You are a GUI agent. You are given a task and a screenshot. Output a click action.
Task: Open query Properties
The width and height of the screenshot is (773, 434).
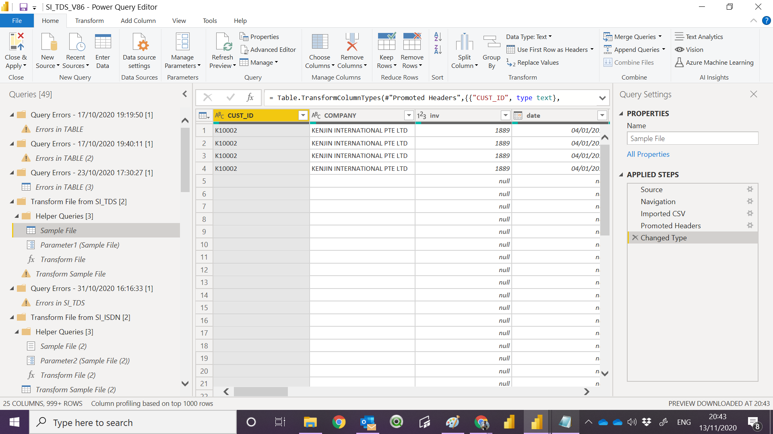click(259, 37)
